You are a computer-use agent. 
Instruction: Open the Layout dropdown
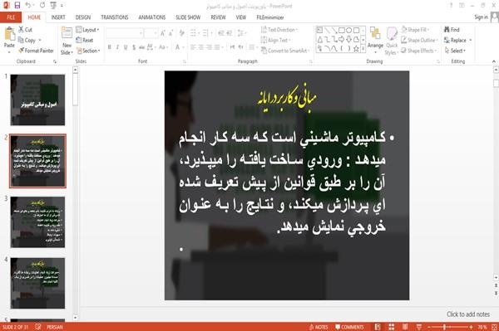pyautogui.click(x=87, y=30)
